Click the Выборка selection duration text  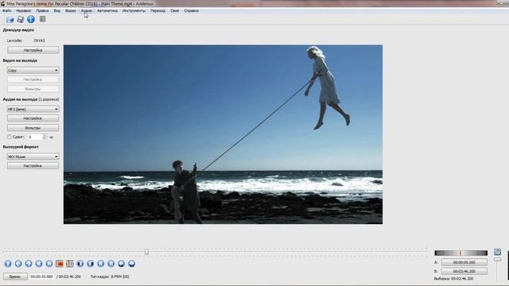pos(453,279)
